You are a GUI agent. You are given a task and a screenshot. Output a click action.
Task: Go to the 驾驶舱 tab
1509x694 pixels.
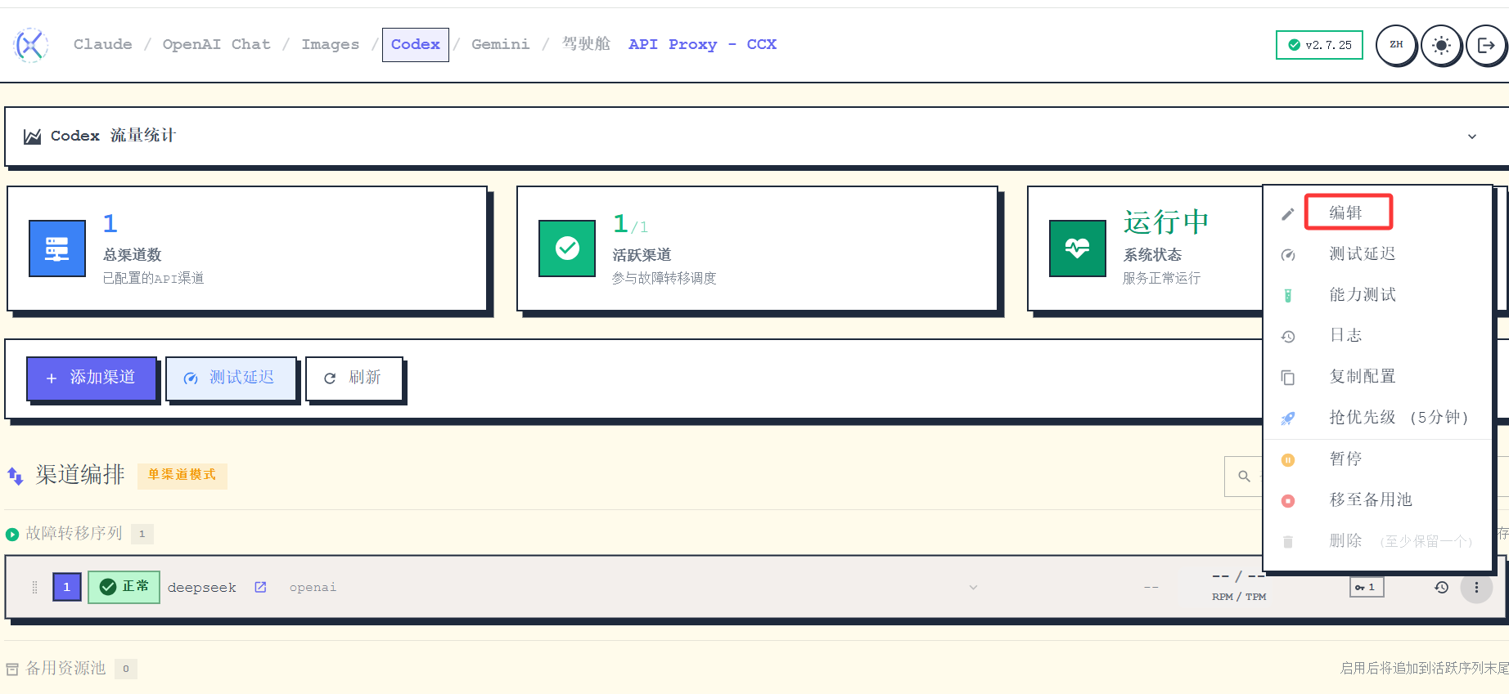tap(586, 44)
